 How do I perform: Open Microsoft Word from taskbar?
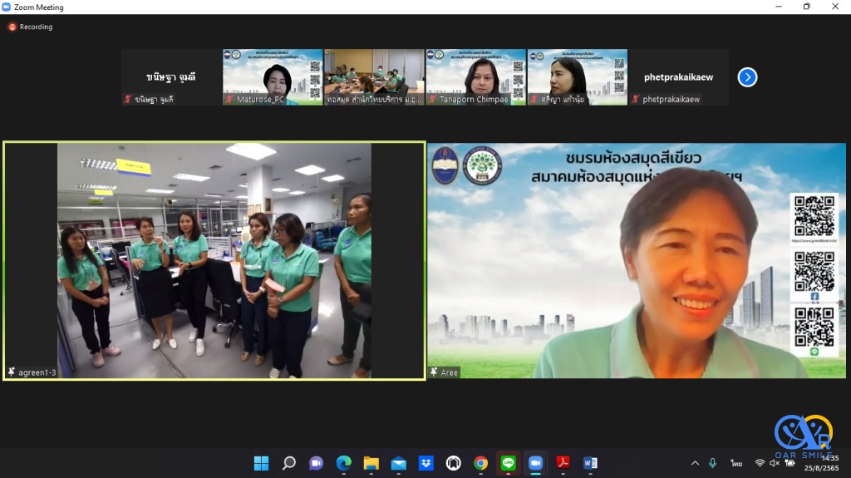590,463
